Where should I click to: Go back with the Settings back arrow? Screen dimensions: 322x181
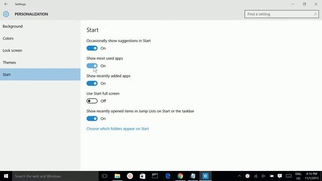coord(6,4)
